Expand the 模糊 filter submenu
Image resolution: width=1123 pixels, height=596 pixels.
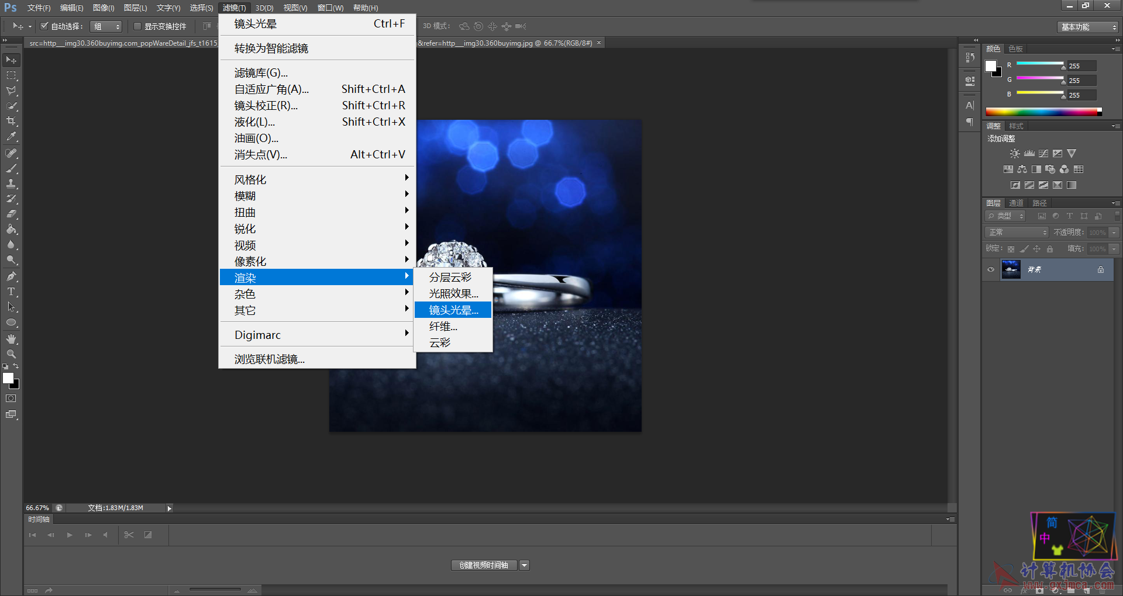tap(318, 196)
